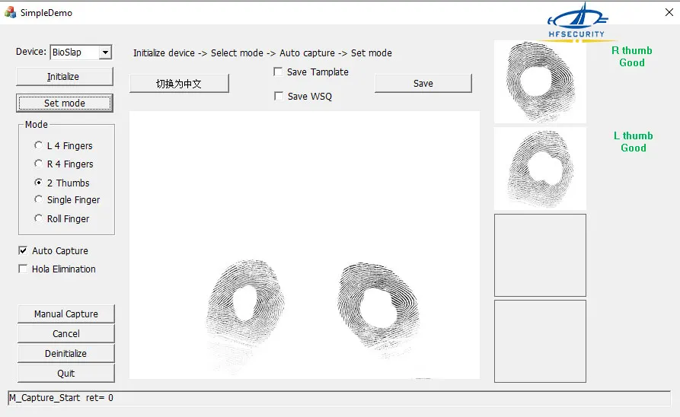
Task: Click the R thumb fingerprint thumbnail
Action: point(541,82)
